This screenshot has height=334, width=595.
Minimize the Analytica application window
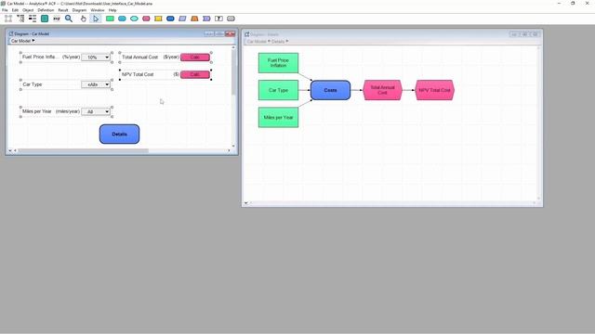point(559,3)
